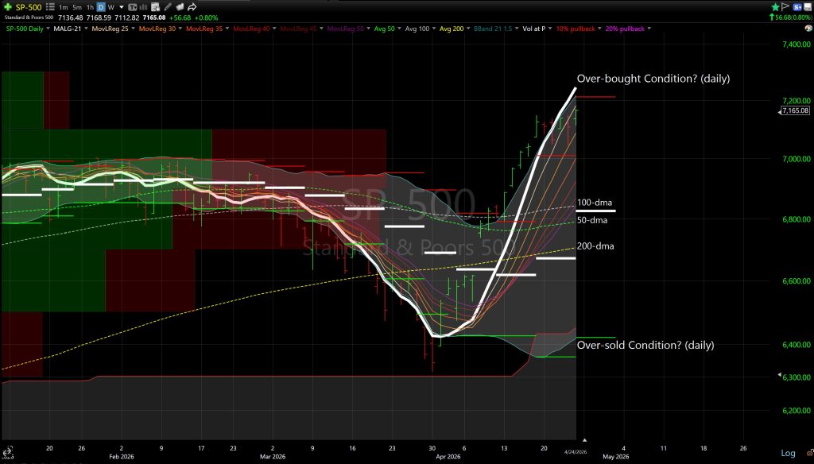This screenshot has height=464, width=814.
Task: Open the color palette icon below save
Action: click(808, 28)
